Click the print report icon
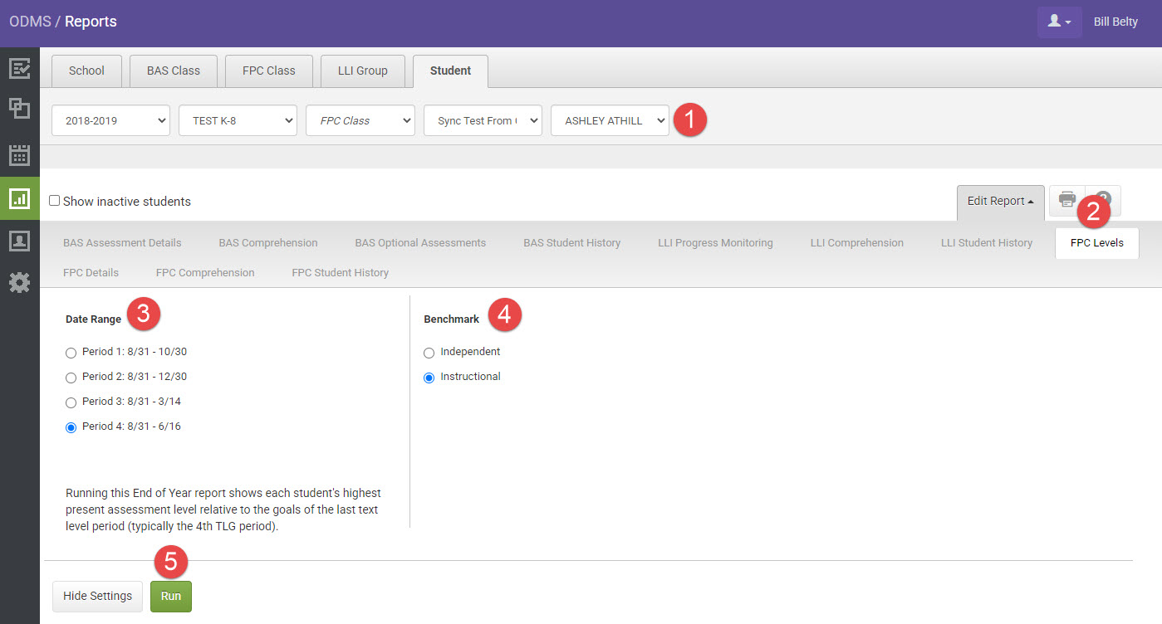Screen dimensions: 1162x624 1067,200
